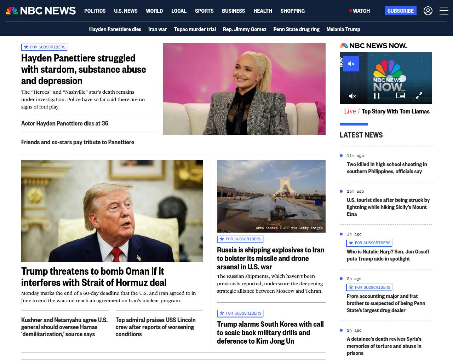Select World in the navigation bar

point(154,11)
